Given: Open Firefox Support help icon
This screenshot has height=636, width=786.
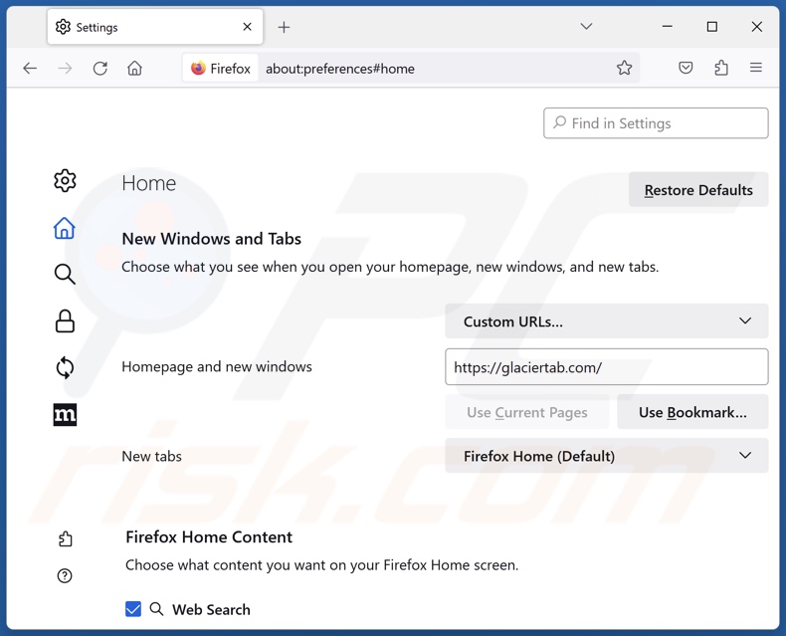Looking at the screenshot, I should point(65,576).
